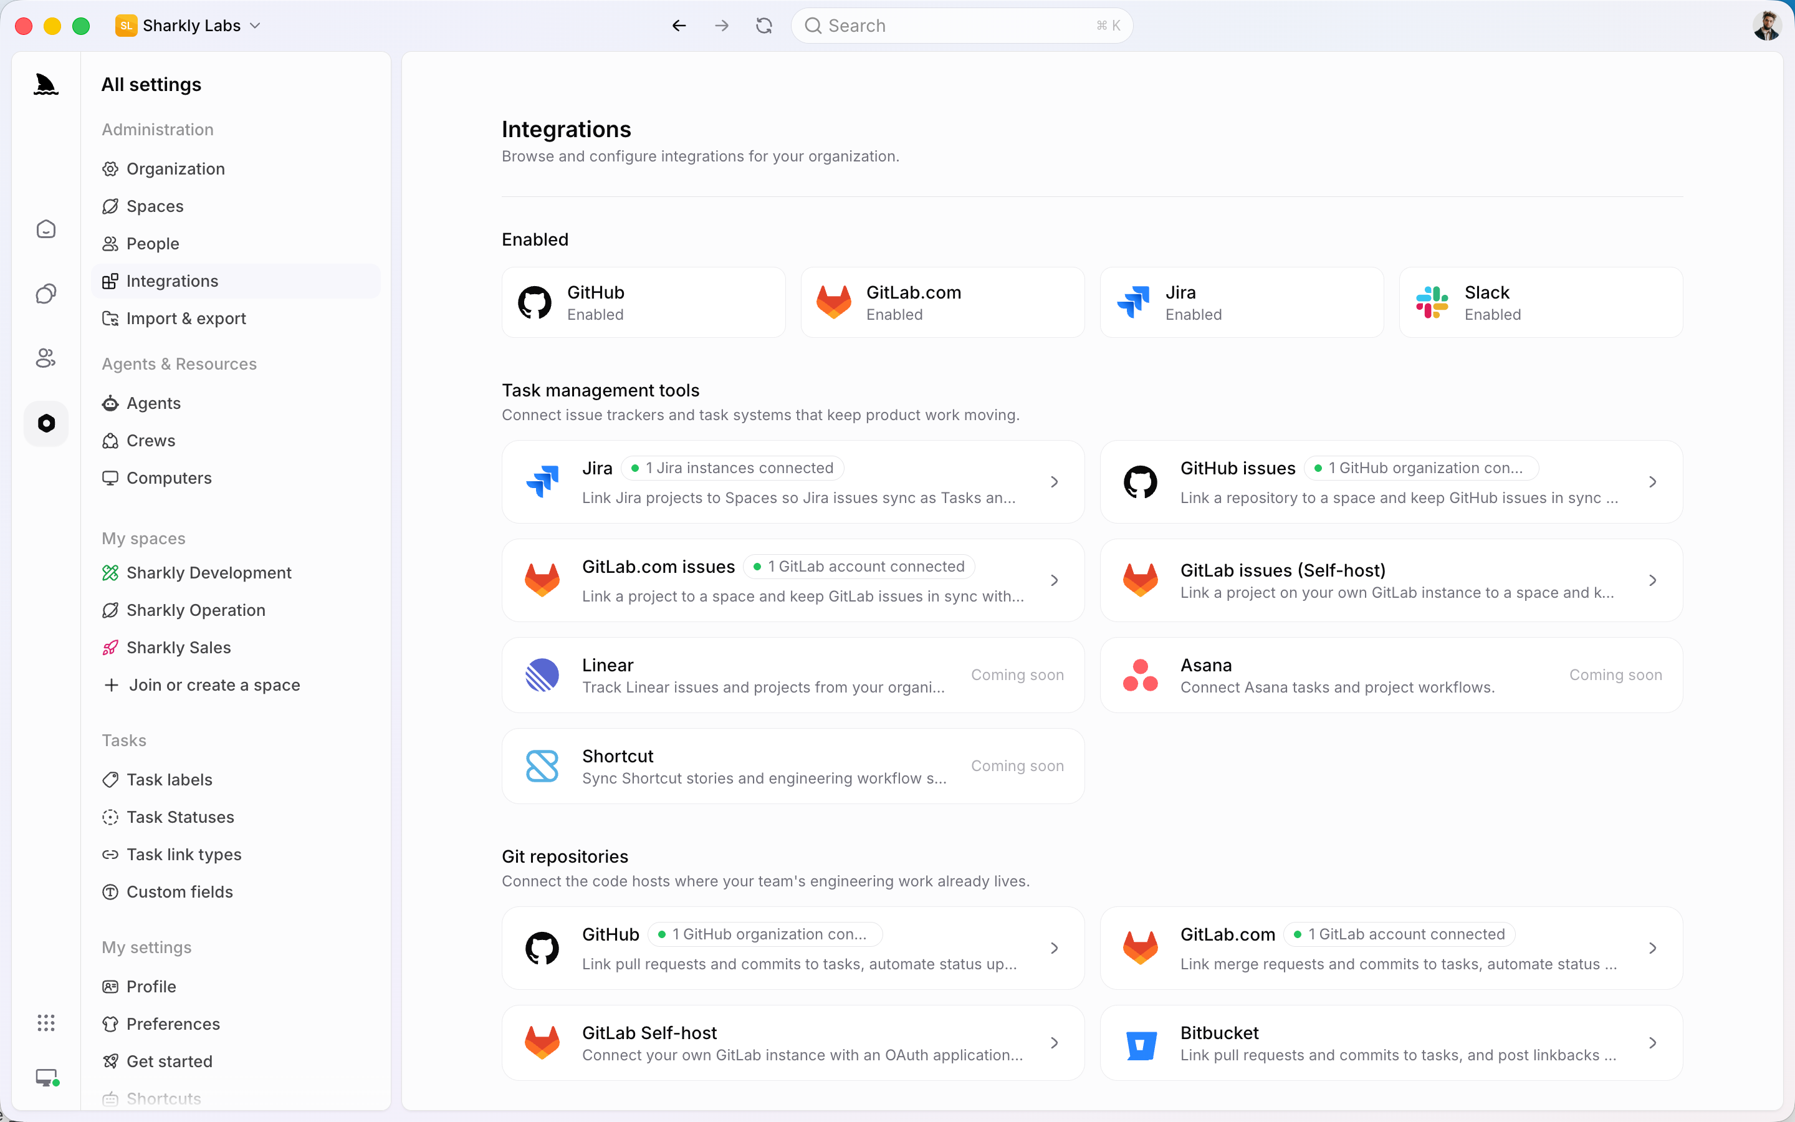This screenshot has height=1122, width=1795.
Task: Expand the GitHub issues chevron
Action: click(x=1653, y=482)
